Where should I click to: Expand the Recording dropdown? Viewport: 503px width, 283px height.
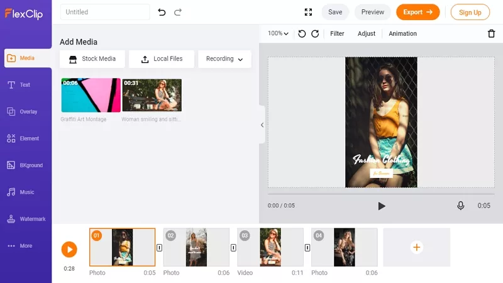(x=224, y=59)
